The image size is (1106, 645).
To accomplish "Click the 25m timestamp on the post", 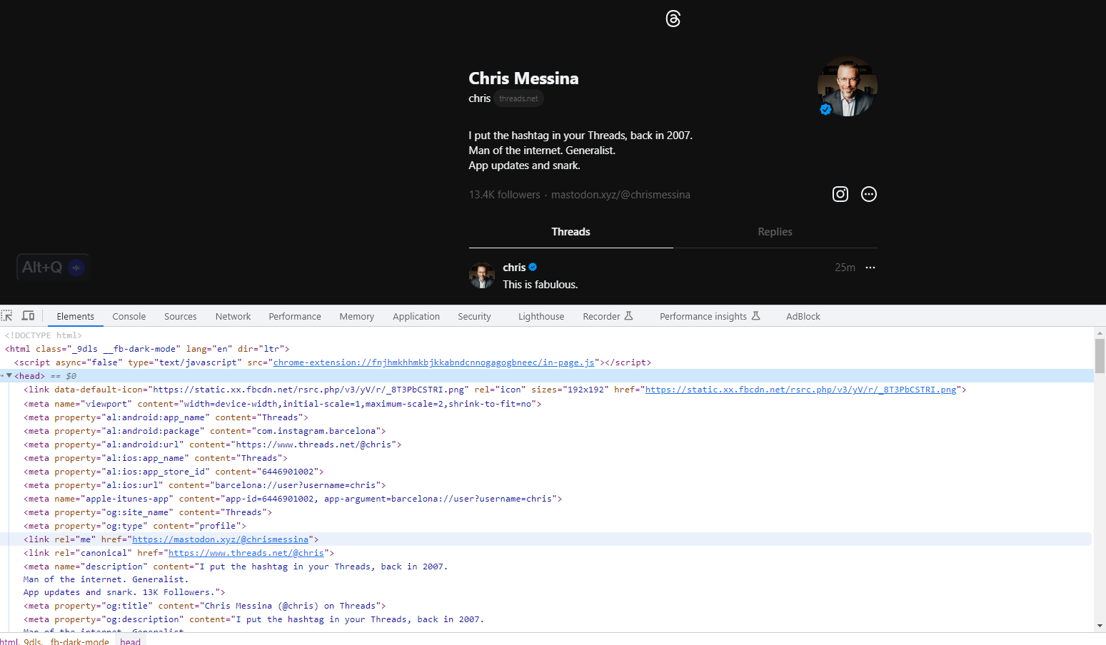I will [845, 268].
